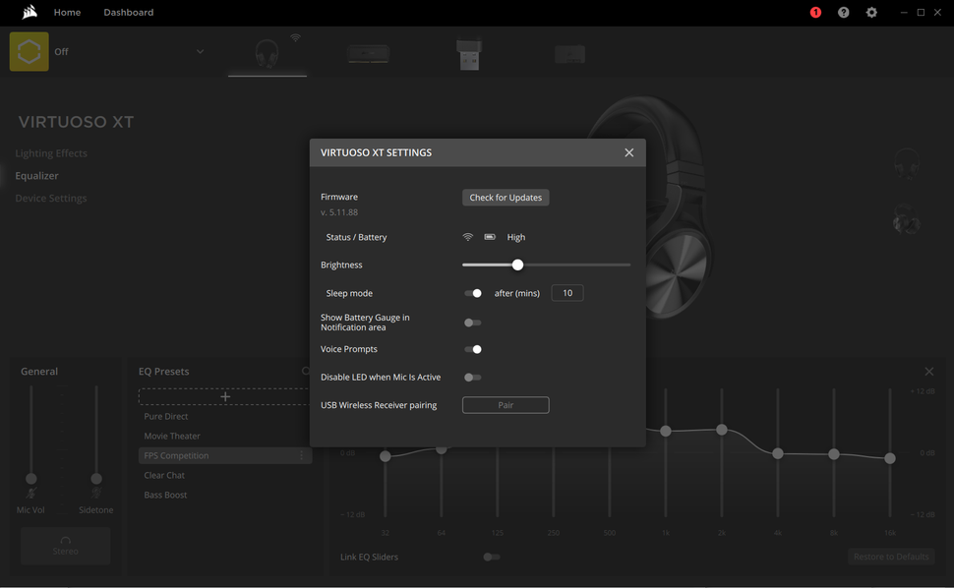954x588 pixels.
Task: Pair the USB Wireless Receiver
Action: click(506, 404)
